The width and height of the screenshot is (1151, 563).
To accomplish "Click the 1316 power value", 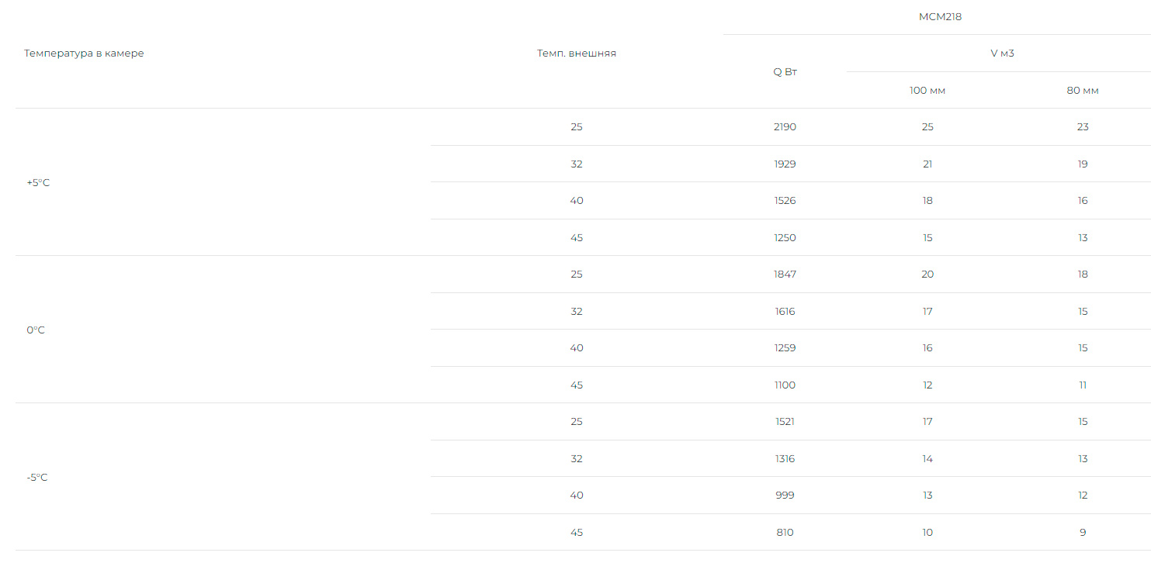I will tap(785, 459).
